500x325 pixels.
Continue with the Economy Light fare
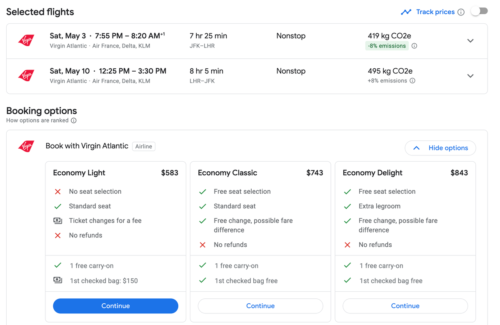pos(115,306)
